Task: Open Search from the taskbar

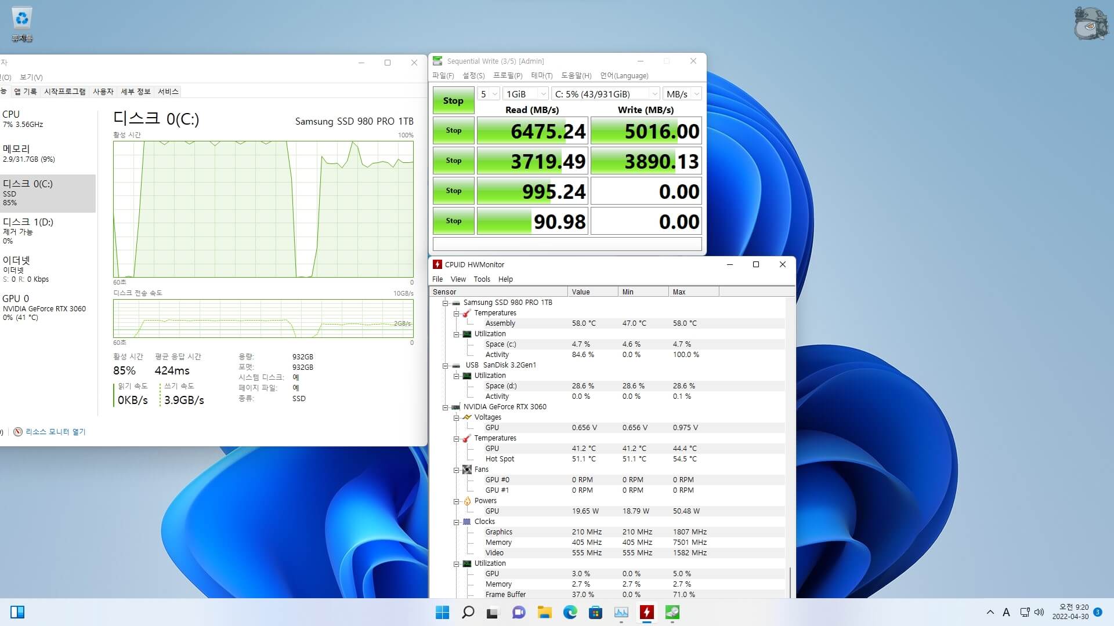Action: pyautogui.click(x=468, y=612)
